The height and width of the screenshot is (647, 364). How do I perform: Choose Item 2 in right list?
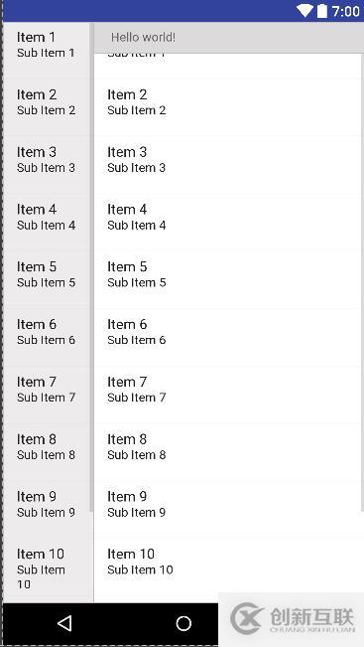(227, 107)
